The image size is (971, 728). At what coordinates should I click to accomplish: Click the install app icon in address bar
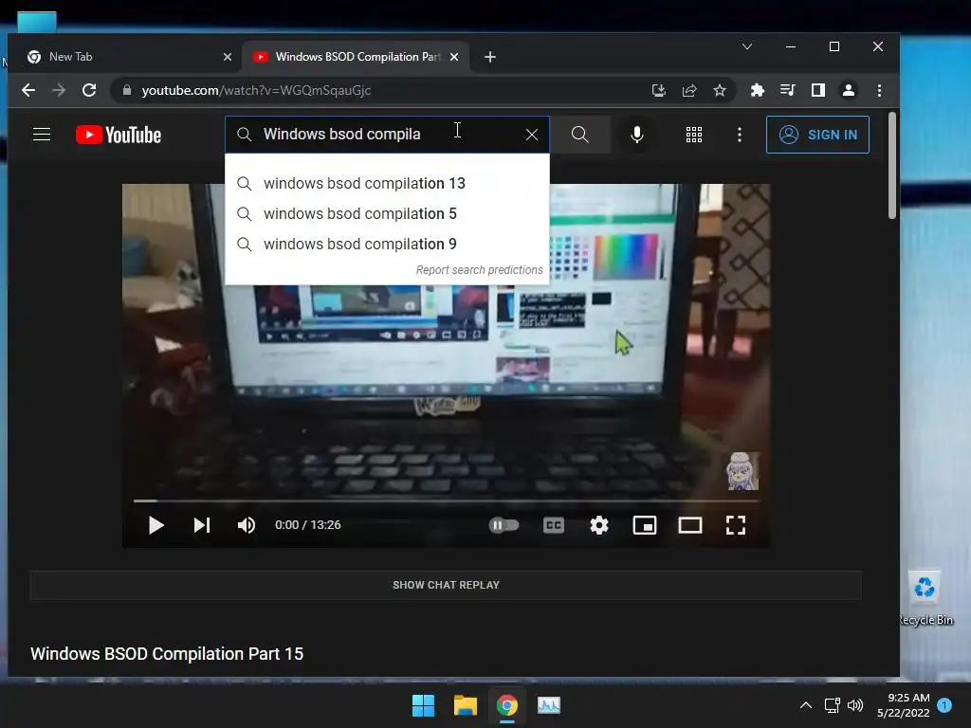coord(659,90)
